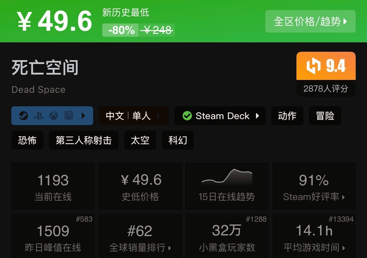Click the green Steam Deck verified checkmark

point(187,116)
